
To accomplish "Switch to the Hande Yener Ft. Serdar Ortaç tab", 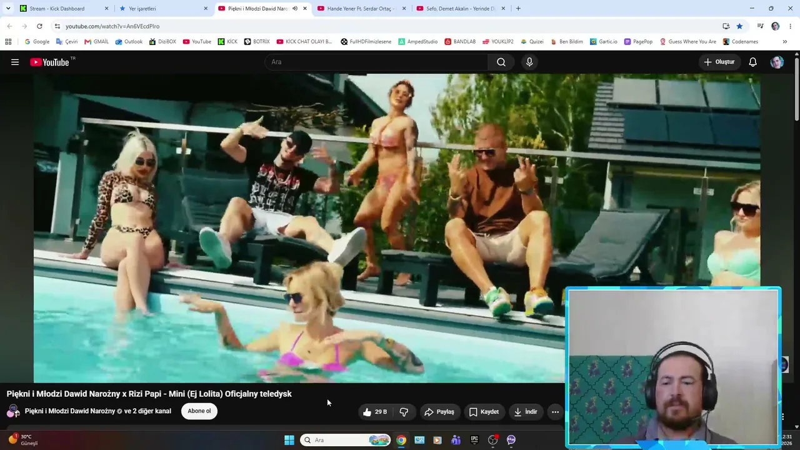I will click(362, 9).
